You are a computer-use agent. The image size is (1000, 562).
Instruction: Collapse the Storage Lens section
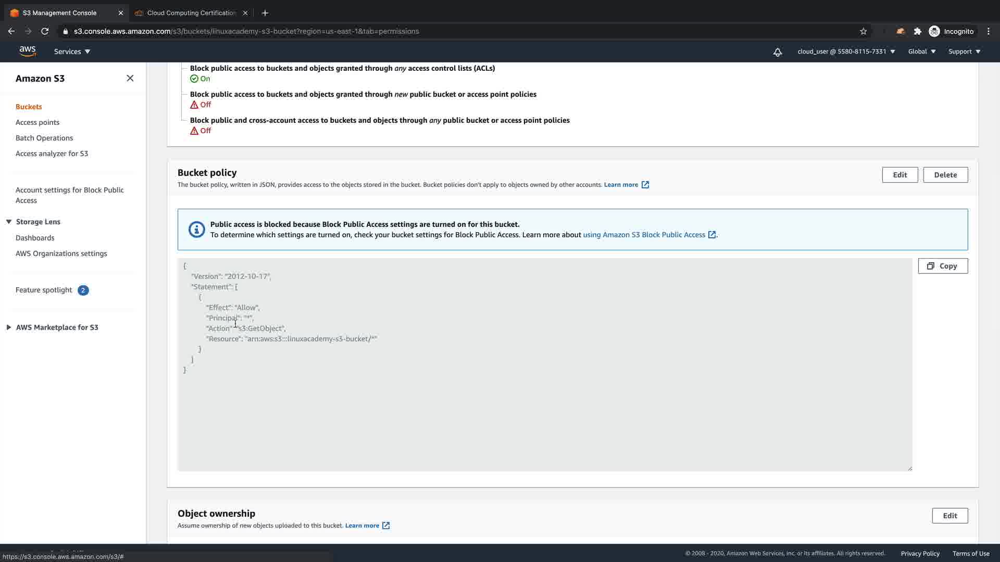pos(9,222)
